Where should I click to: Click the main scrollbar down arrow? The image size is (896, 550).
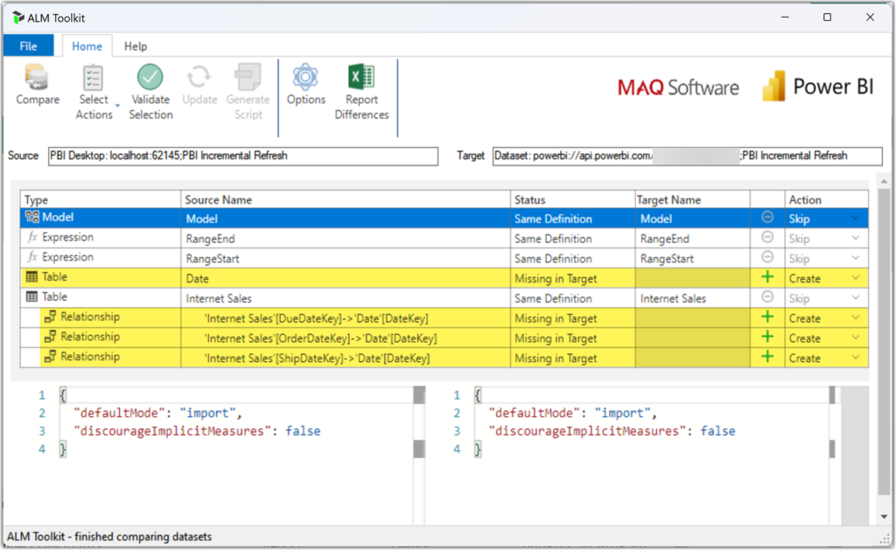[884, 516]
